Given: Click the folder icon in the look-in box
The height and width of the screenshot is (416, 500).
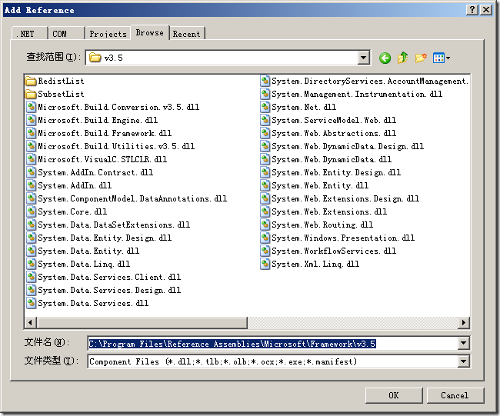Looking at the screenshot, I should tap(95, 58).
